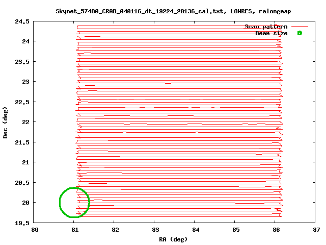Click the y-axis tick label 23
Viewport: 326px width, 245px height.
pos(26,82)
